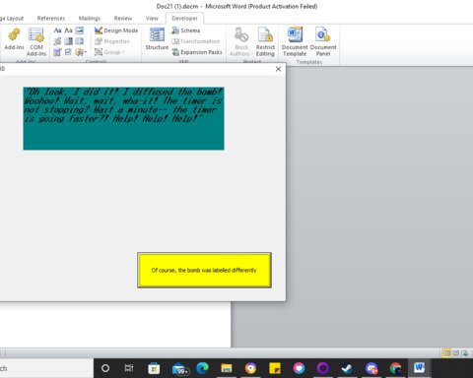Open Task View on taskbar
Viewport: 473px width, 378px height.
[x=129, y=368]
